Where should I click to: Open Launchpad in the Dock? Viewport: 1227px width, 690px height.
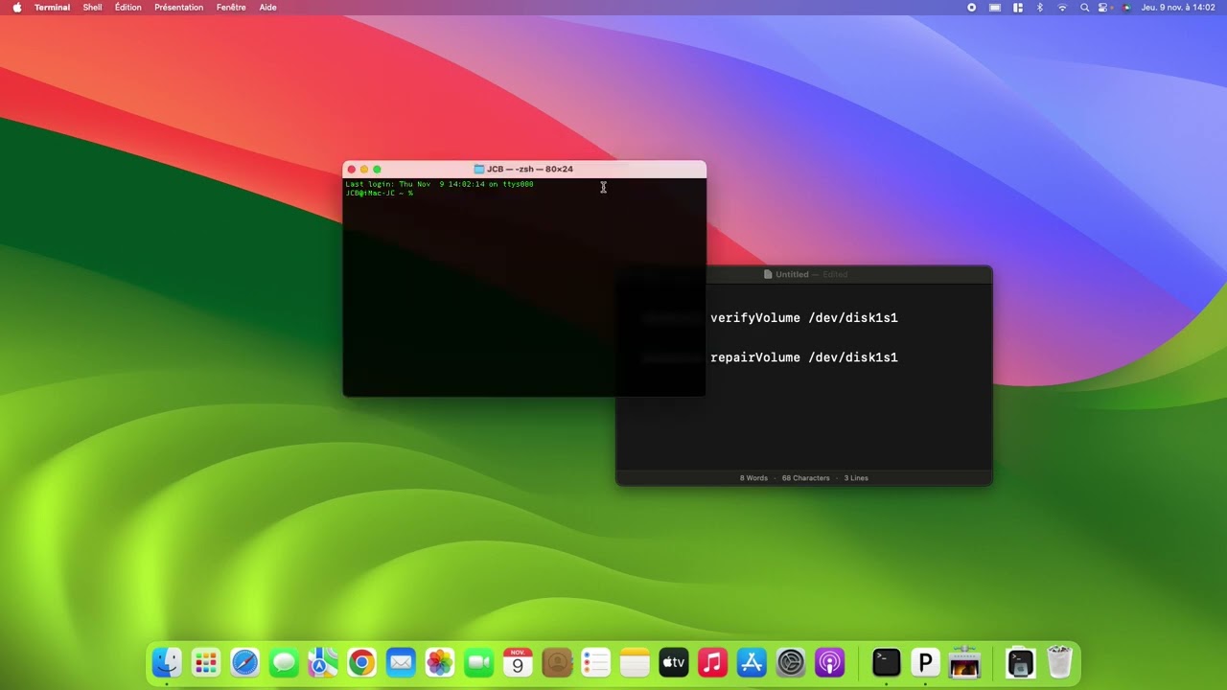(x=206, y=662)
